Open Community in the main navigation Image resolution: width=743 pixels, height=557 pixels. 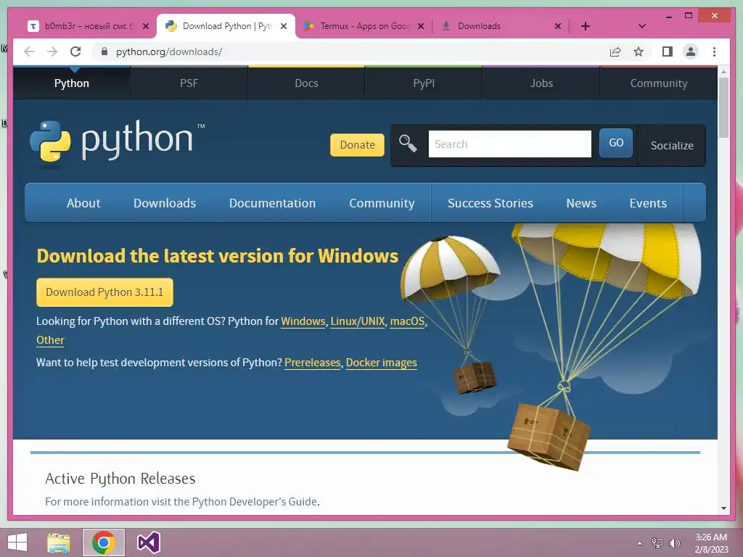click(x=382, y=203)
